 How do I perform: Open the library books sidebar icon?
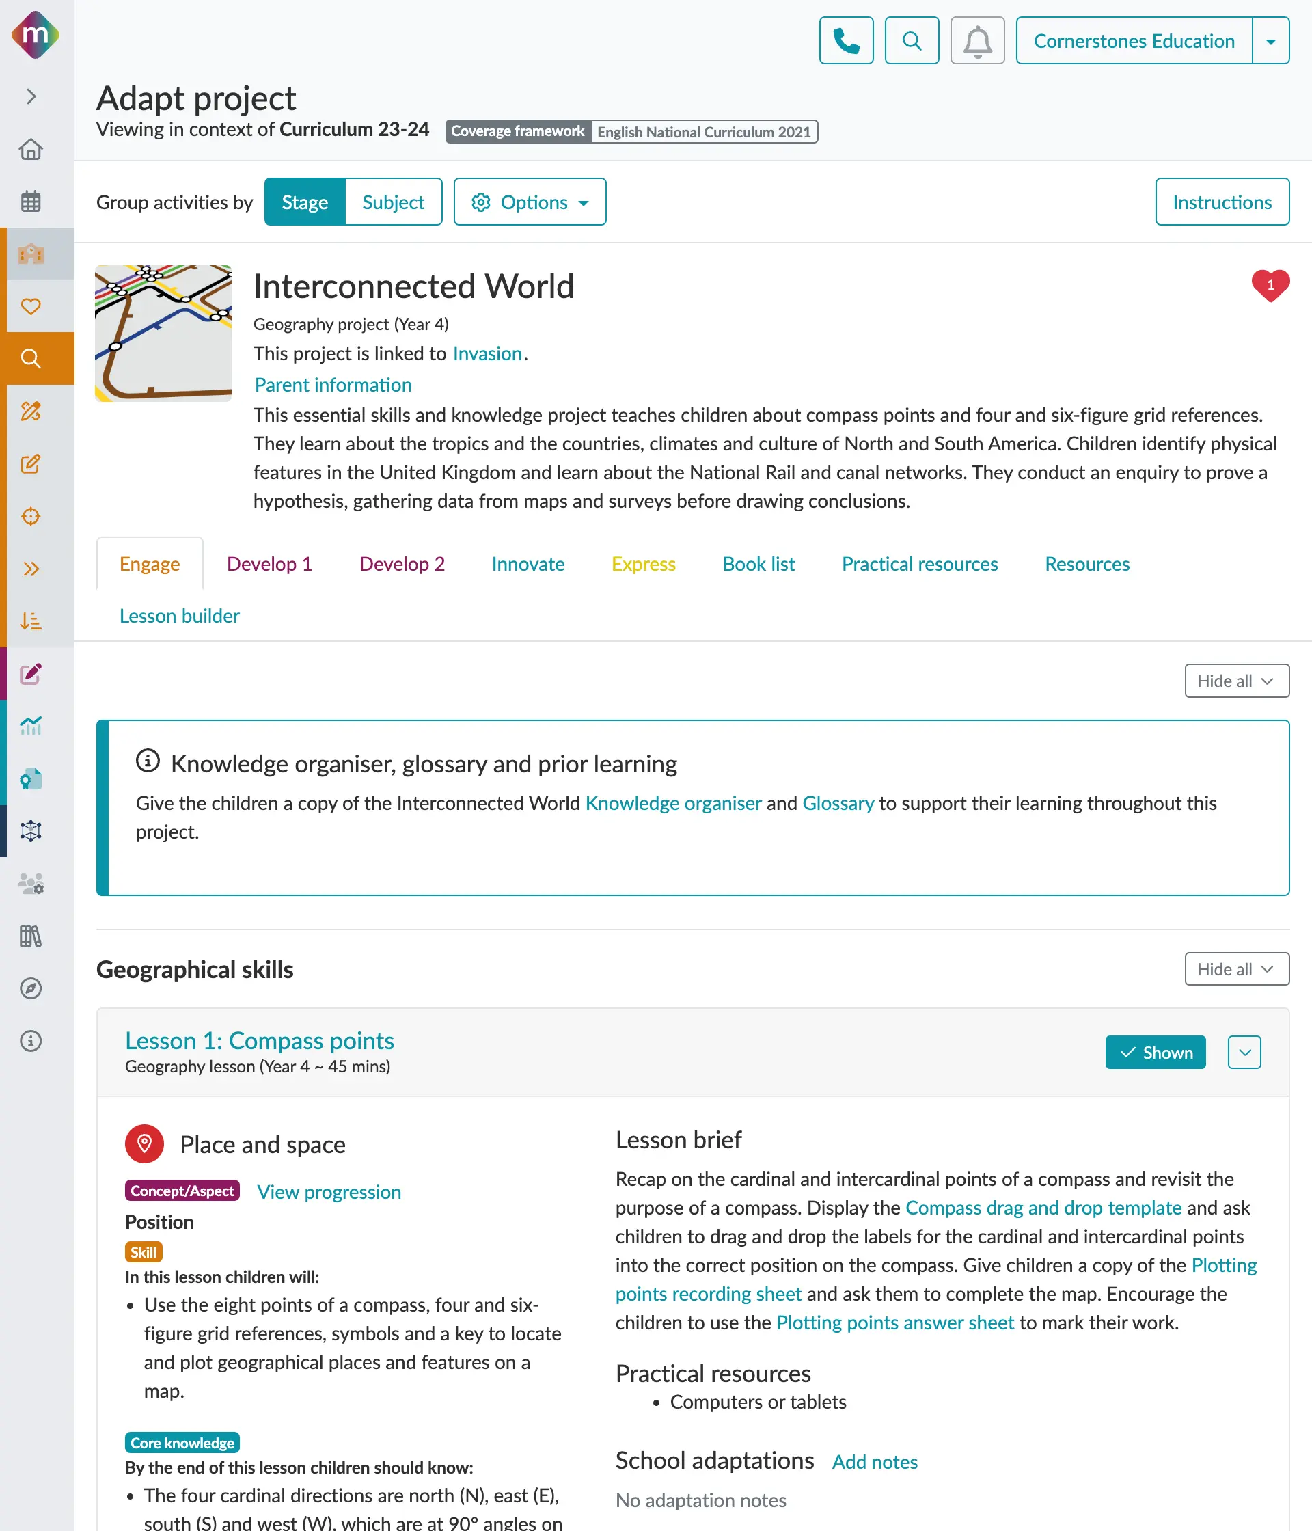click(x=31, y=936)
